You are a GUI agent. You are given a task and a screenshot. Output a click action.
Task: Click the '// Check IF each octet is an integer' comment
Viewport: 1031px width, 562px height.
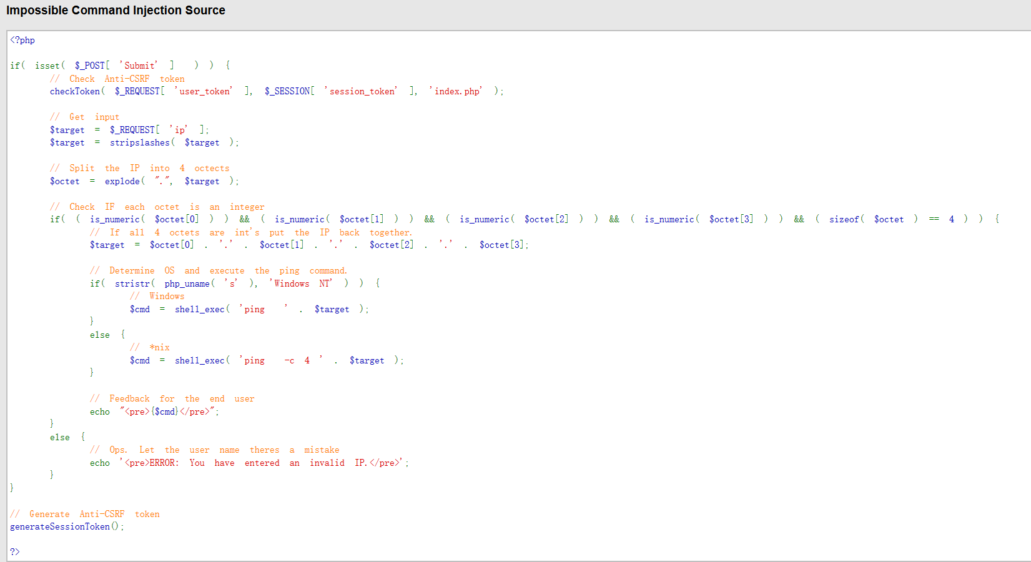(157, 207)
